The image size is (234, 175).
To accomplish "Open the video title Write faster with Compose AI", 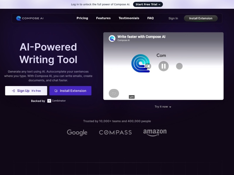I will pos(141,37).
